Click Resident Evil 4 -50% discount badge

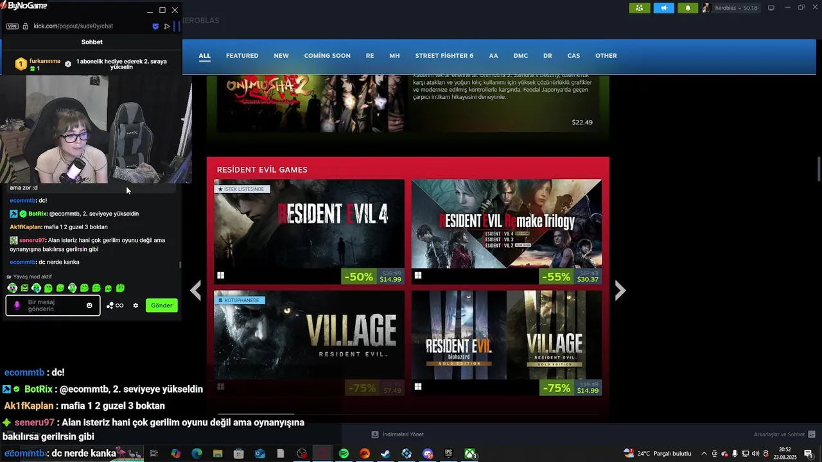pyautogui.click(x=358, y=277)
